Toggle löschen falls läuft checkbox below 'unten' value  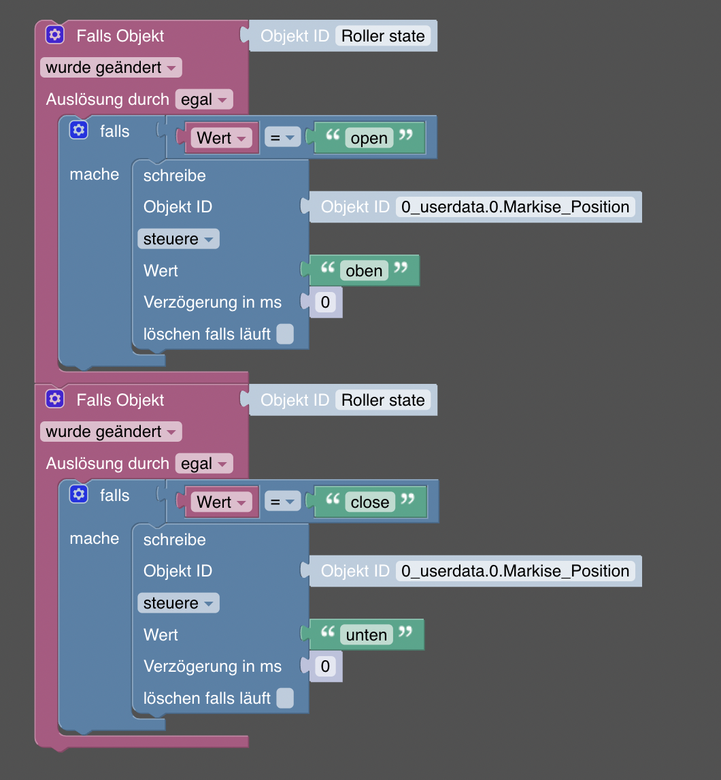(285, 698)
